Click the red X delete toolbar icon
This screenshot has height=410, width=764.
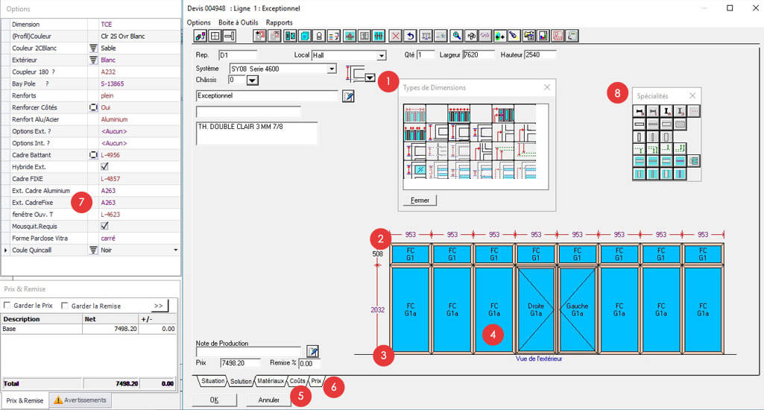(396, 36)
